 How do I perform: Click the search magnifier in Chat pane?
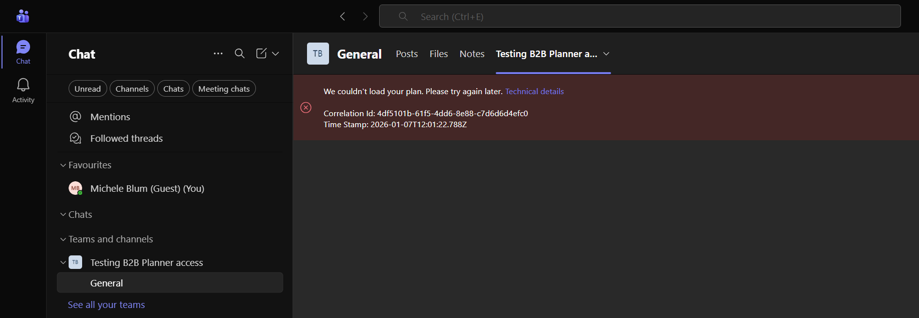pyautogui.click(x=239, y=54)
